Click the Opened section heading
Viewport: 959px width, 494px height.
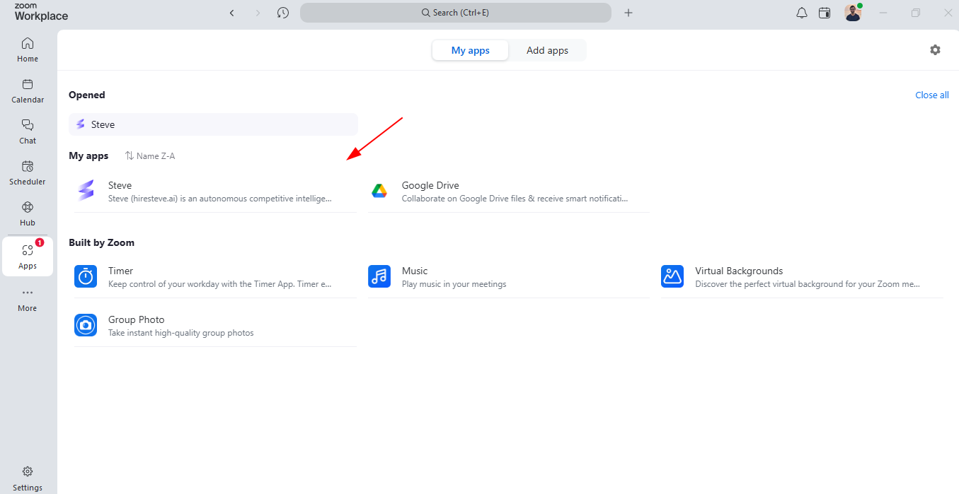pos(87,95)
